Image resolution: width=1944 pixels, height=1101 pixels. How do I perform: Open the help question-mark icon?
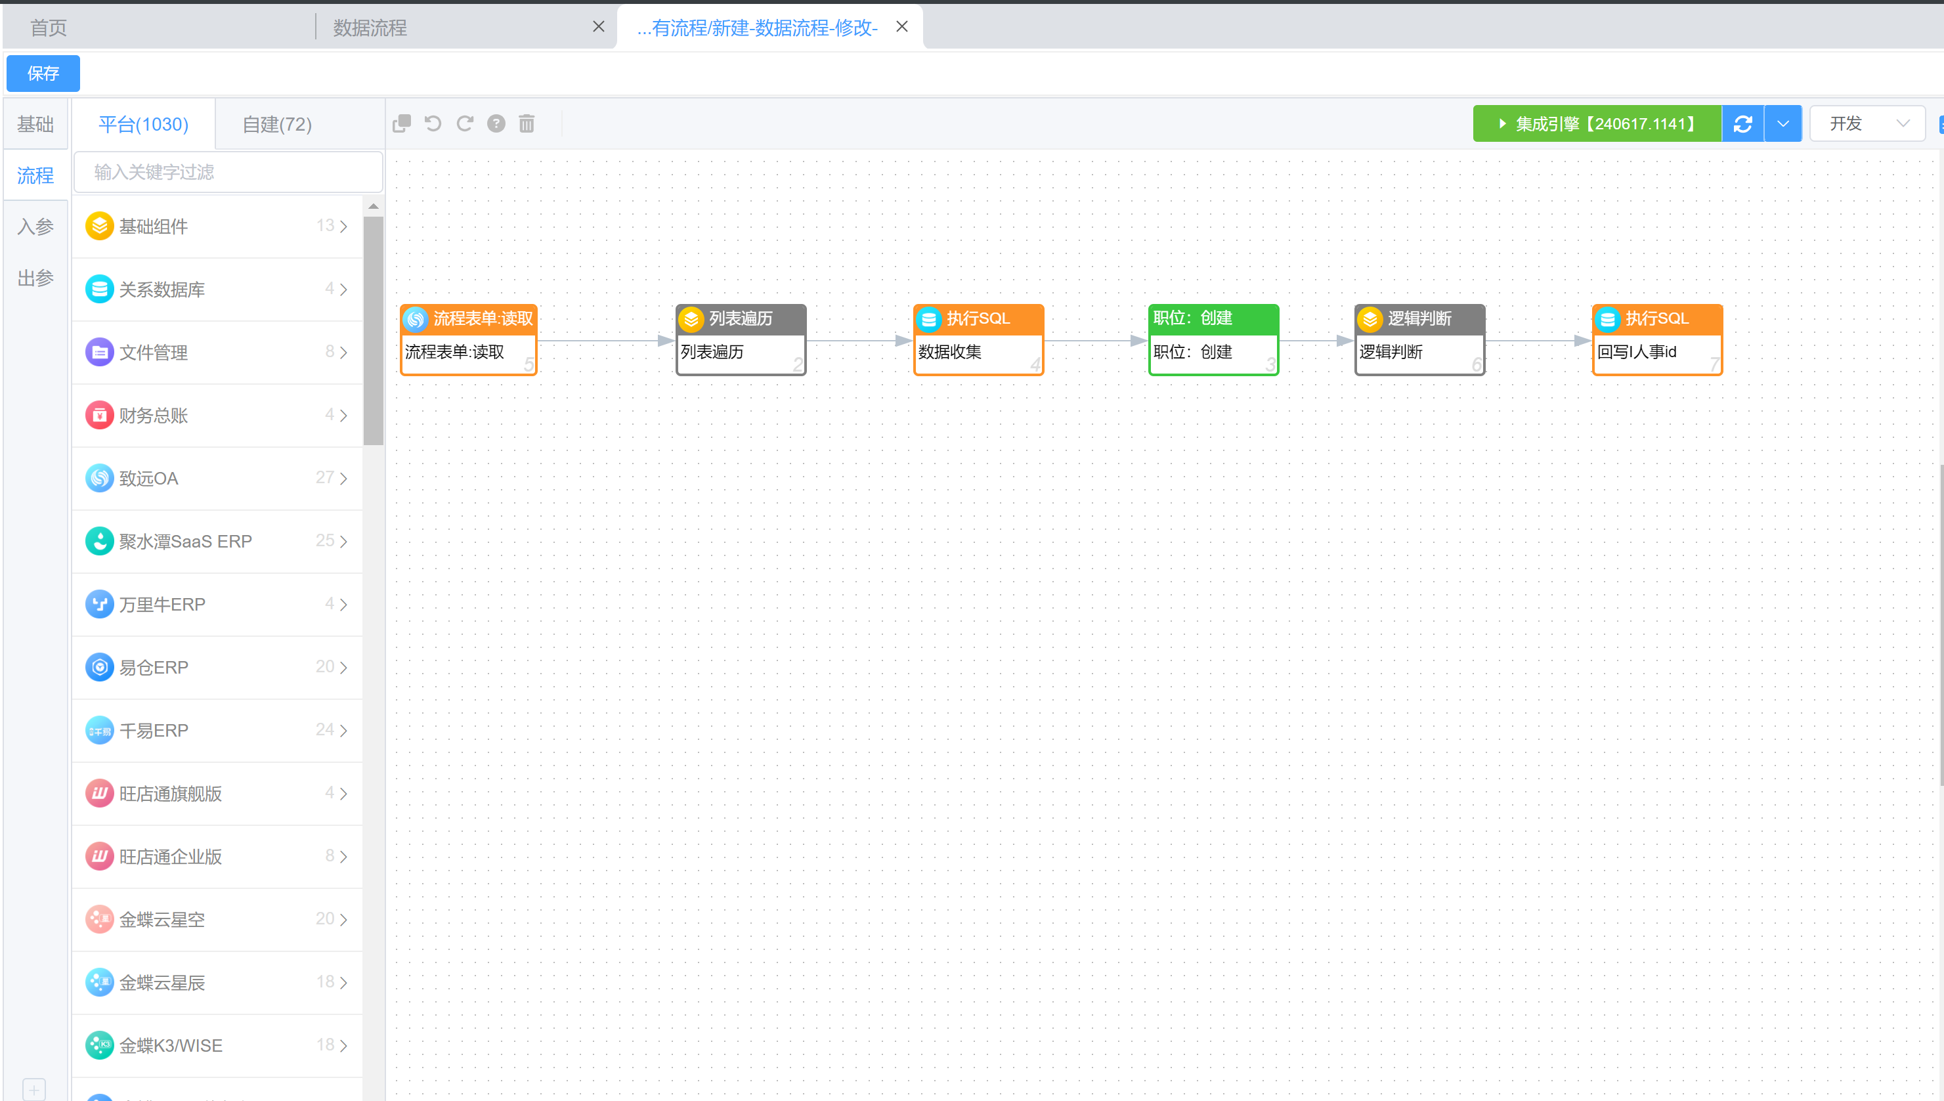pos(496,123)
